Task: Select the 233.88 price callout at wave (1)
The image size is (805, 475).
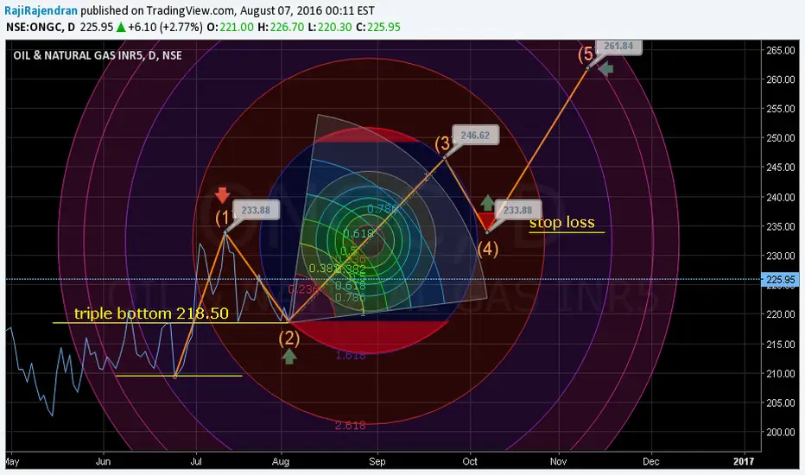Action: click(x=256, y=210)
